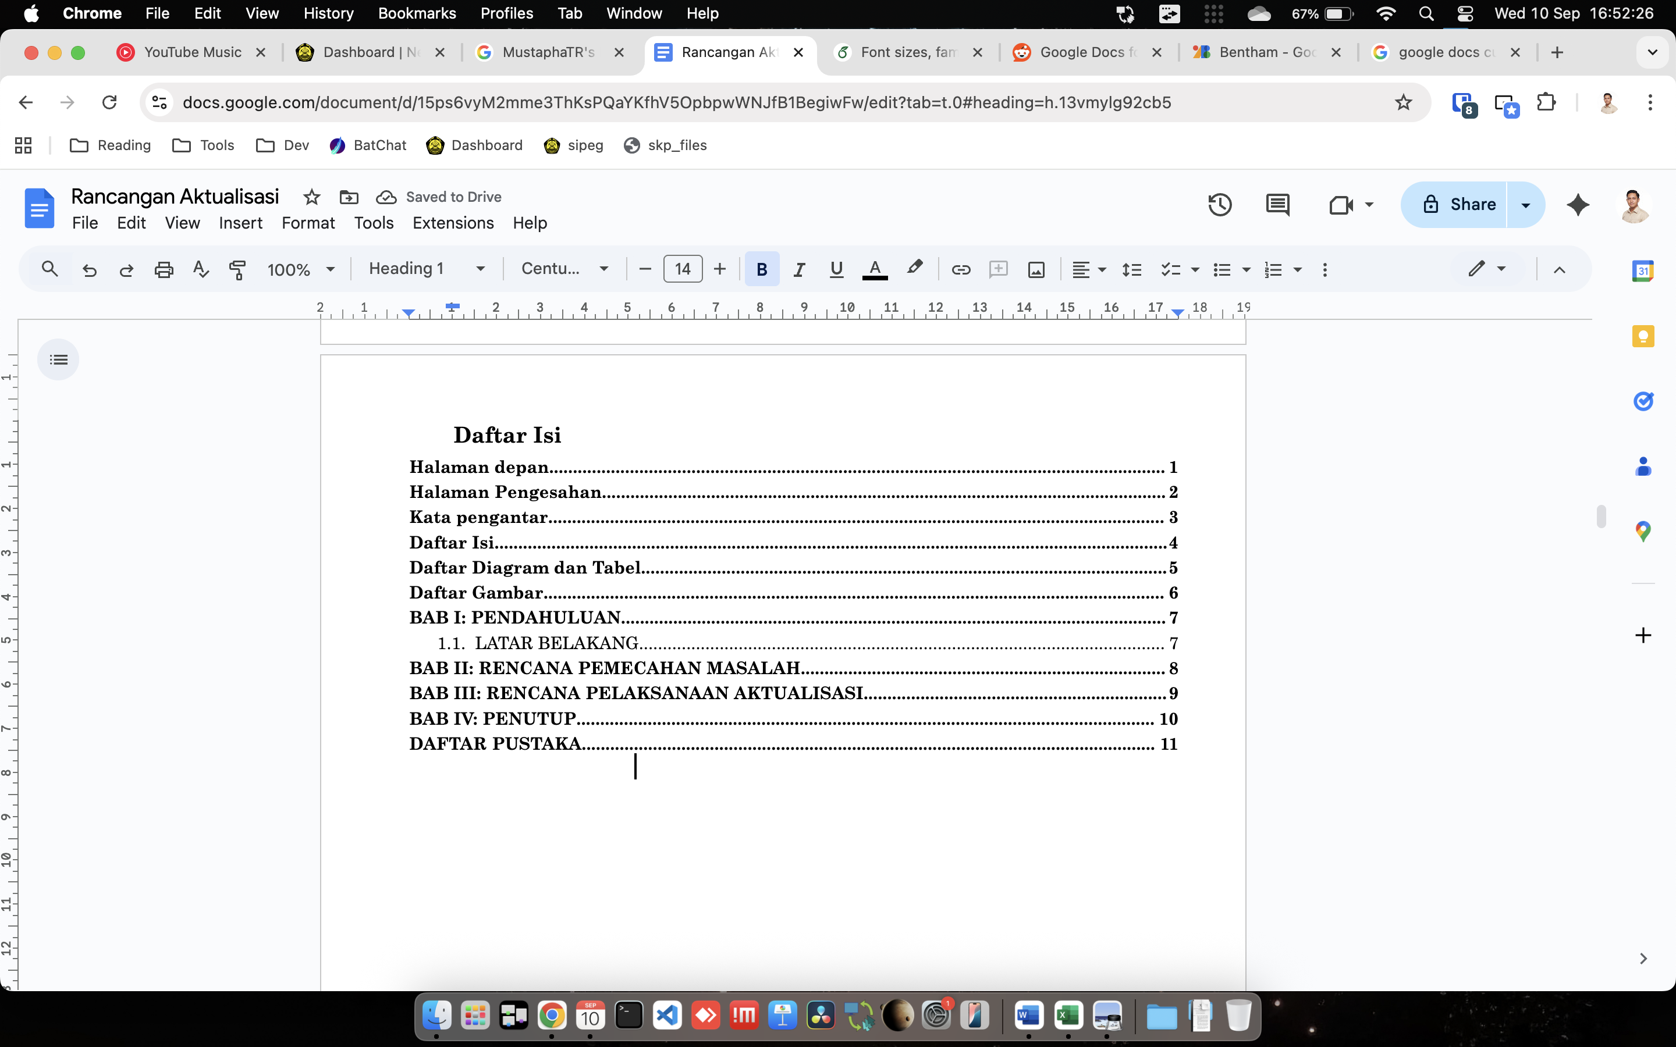Open the Insert menu

pyautogui.click(x=240, y=223)
